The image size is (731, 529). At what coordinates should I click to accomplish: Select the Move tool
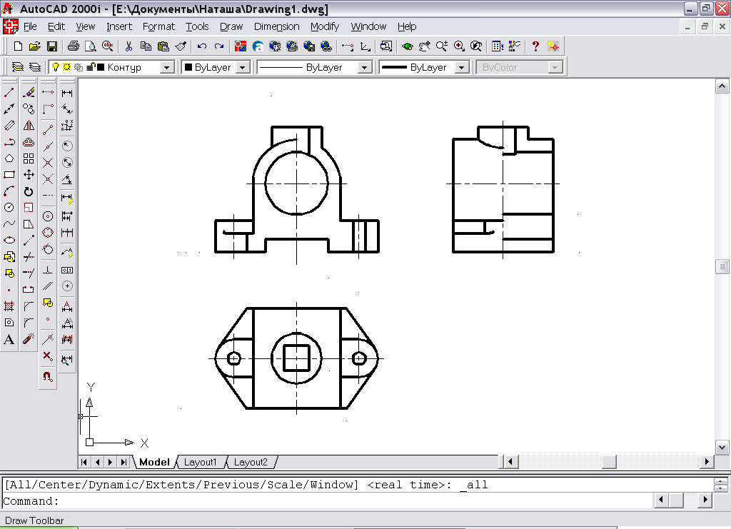pyautogui.click(x=29, y=175)
